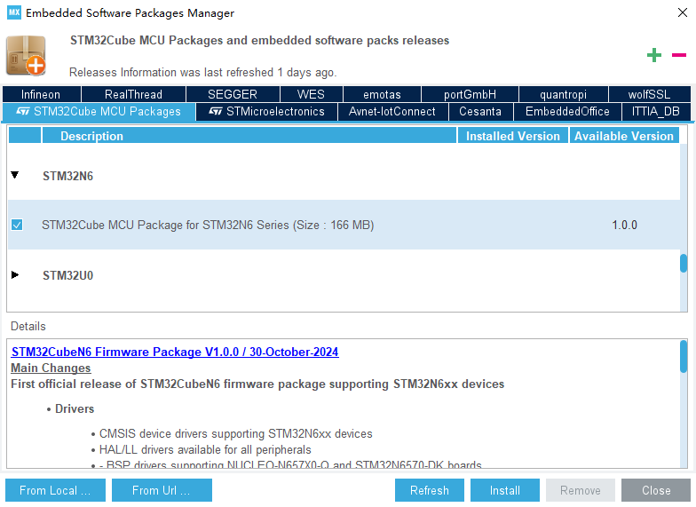Screen dimensions: 696x507
Task: Click the STM32U0 group label
Action: click(x=67, y=275)
